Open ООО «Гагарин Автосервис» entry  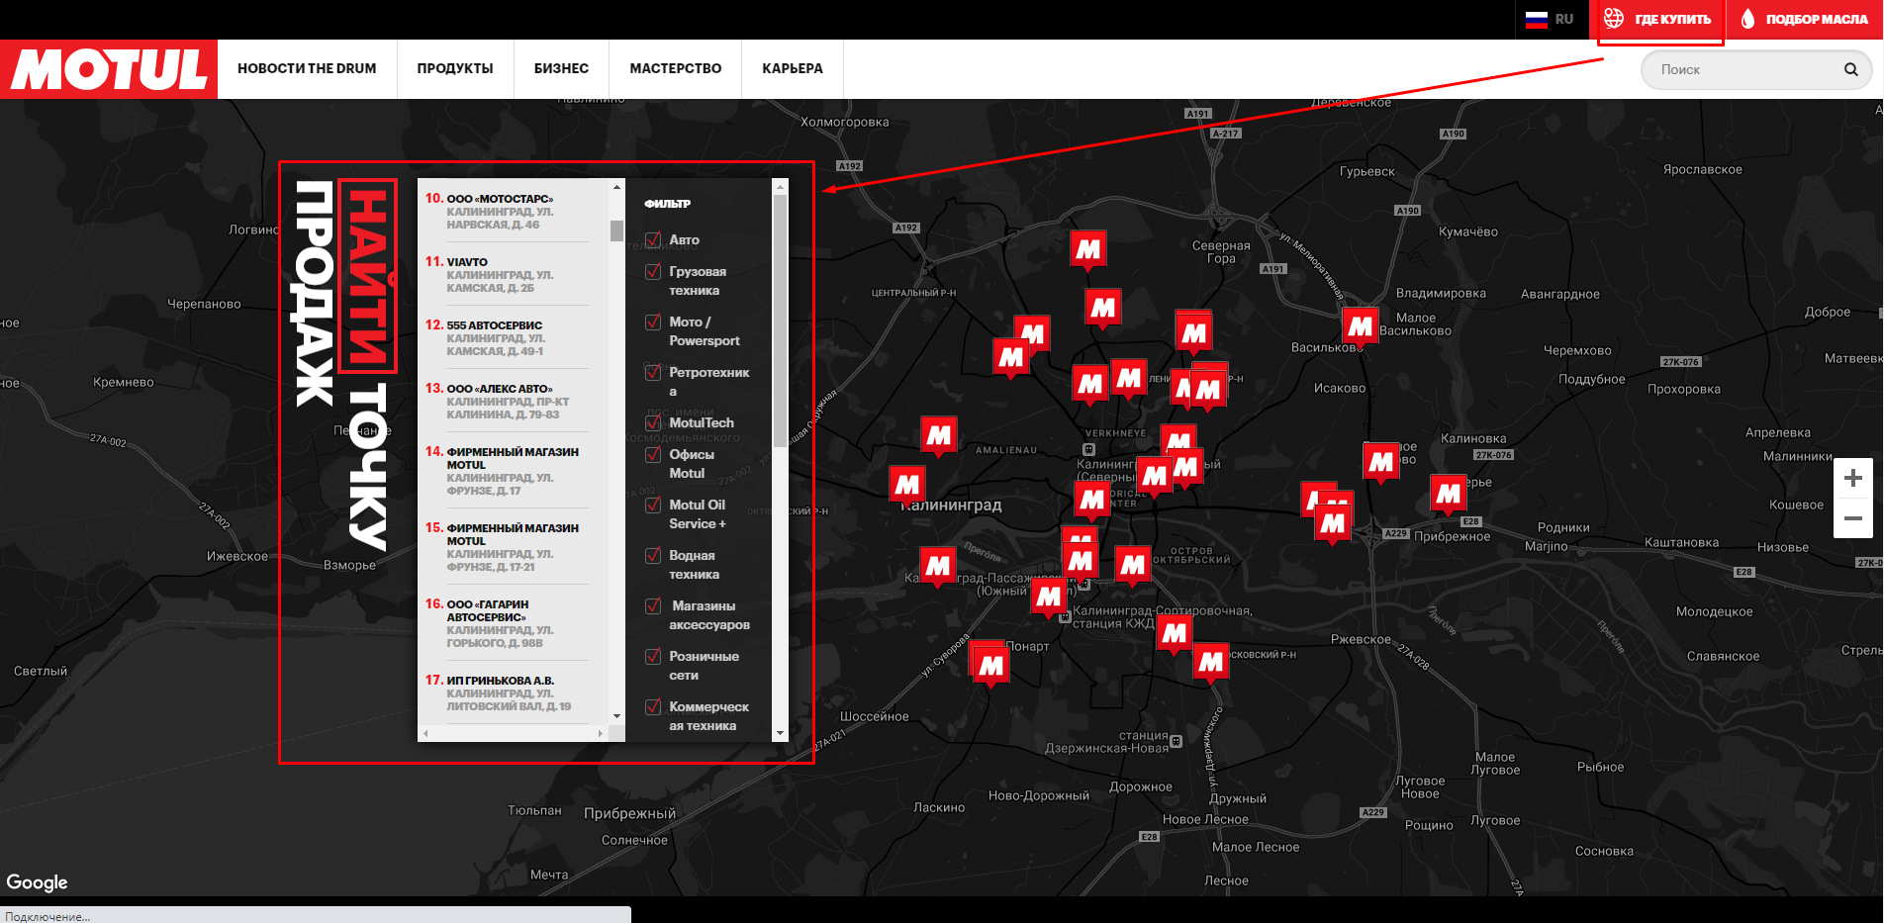click(x=507, y=623)
